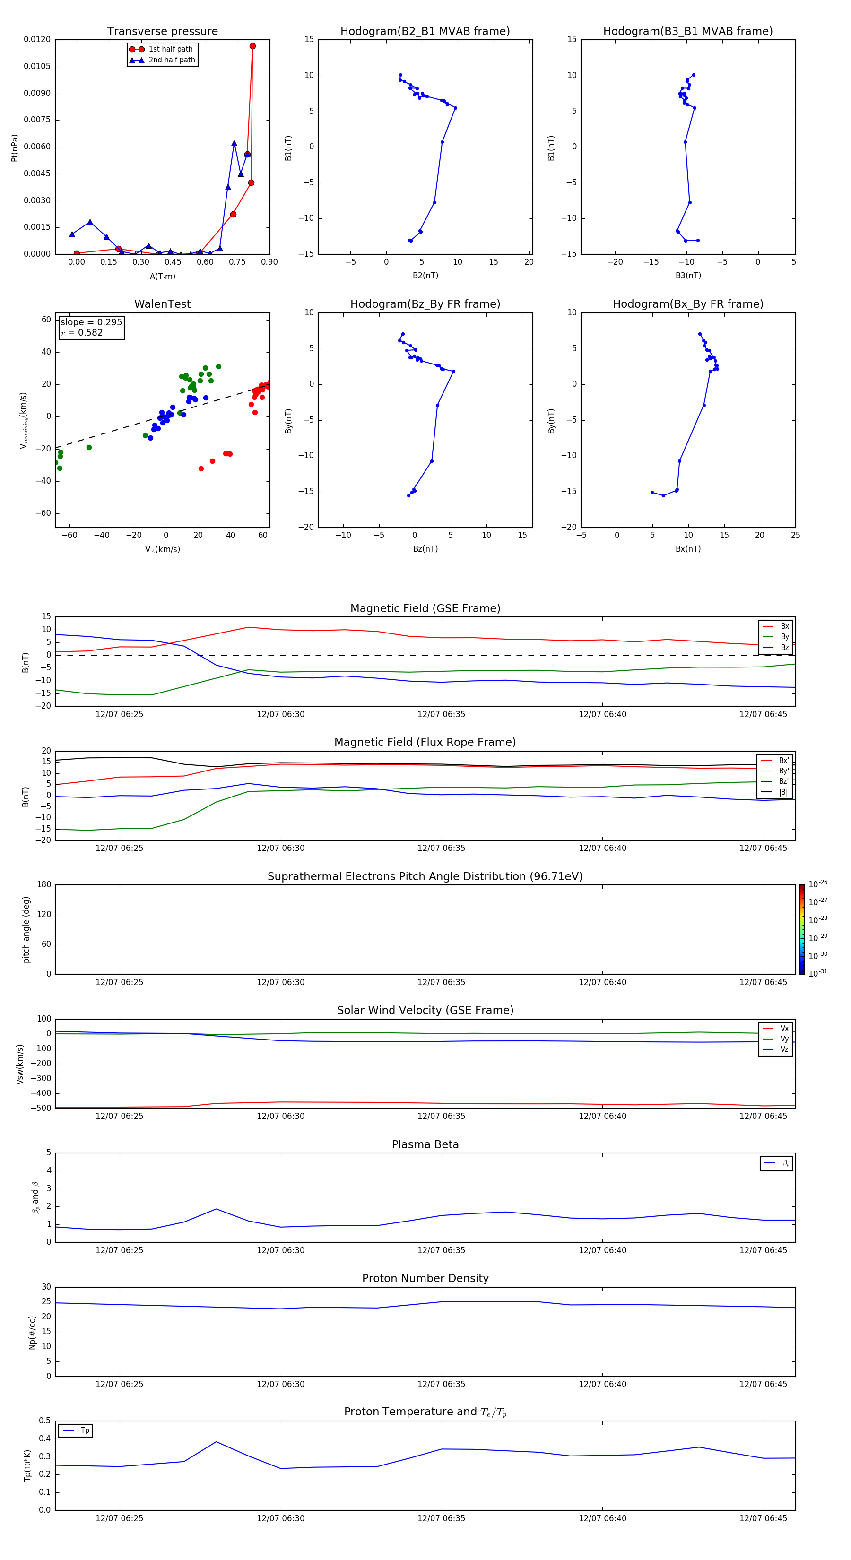The height and width of the screenshot is (1560, 851).
Task: Click the 'Proton Number Density' title
Action: click(425, 1278)
